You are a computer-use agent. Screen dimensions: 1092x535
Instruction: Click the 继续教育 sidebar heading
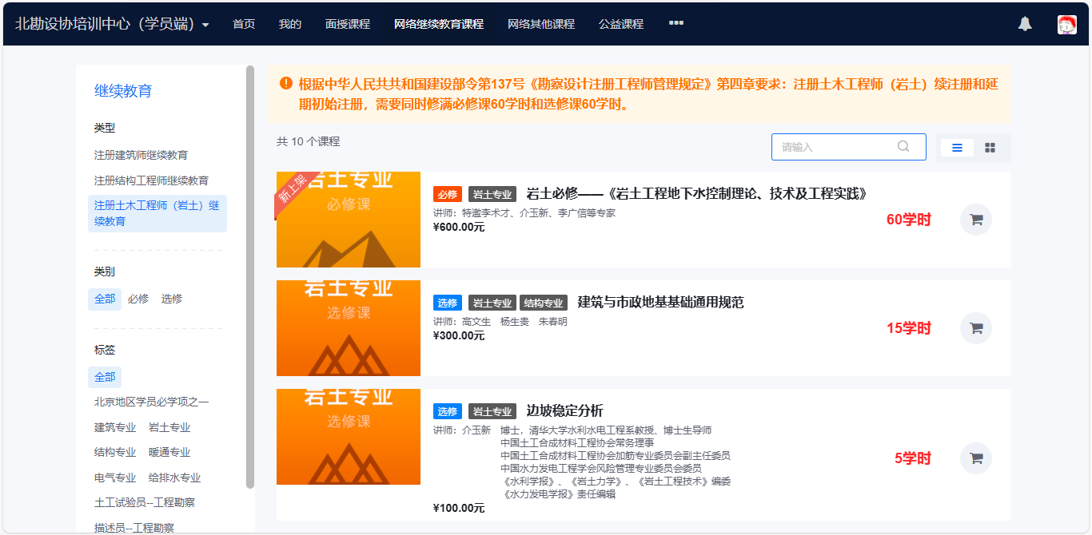point(123,91)
